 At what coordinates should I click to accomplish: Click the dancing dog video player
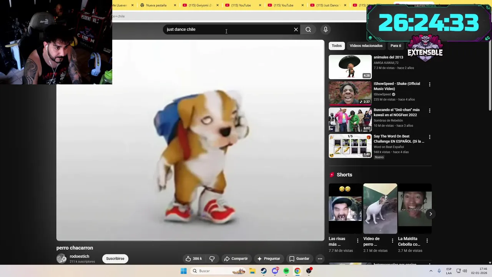point(190,140)
